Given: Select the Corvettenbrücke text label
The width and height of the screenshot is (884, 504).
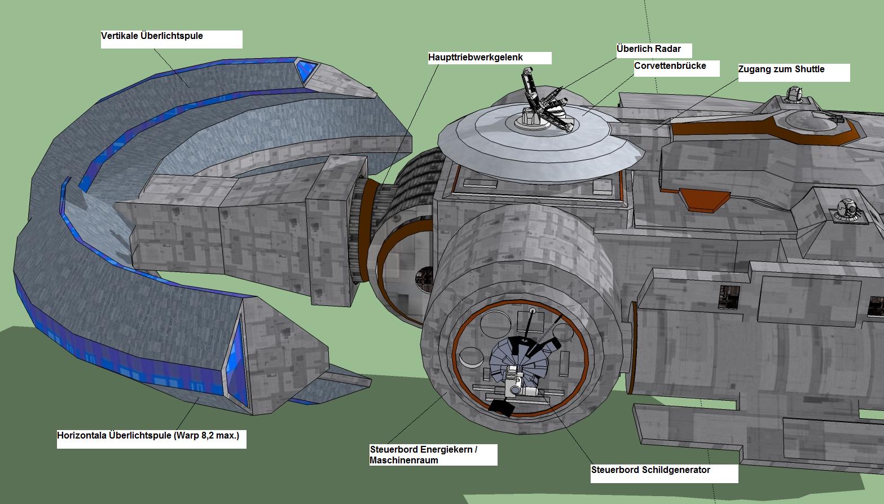Looking at the screenshot, I should tap(670, 66).
